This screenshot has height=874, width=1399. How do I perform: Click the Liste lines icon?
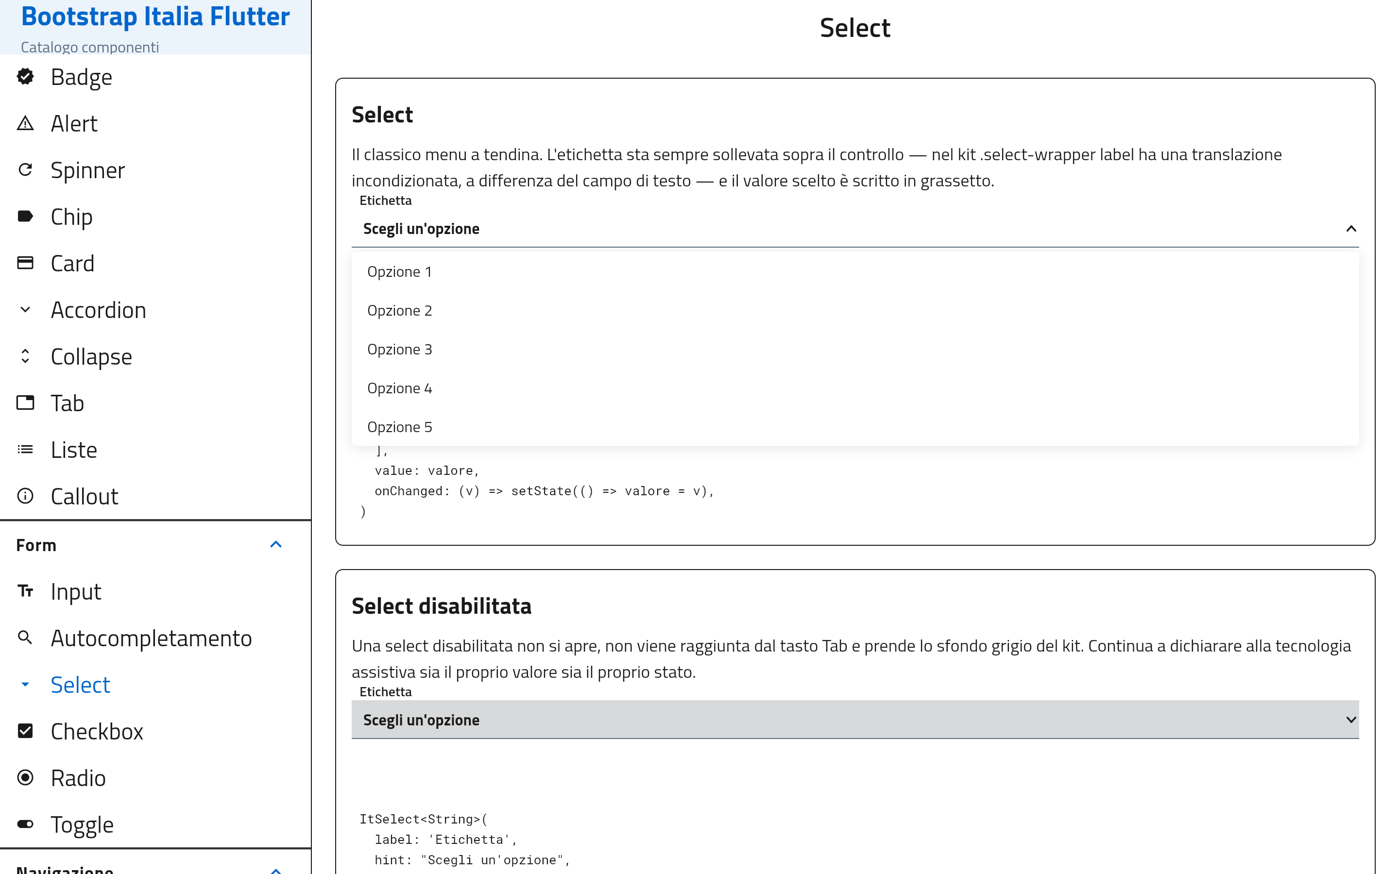25,449
